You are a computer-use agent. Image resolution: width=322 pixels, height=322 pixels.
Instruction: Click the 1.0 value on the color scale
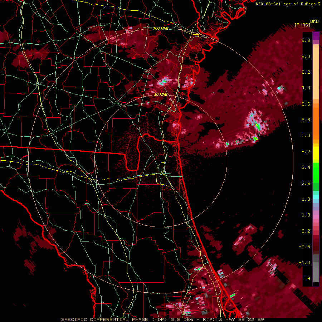(x=306, y=215)
